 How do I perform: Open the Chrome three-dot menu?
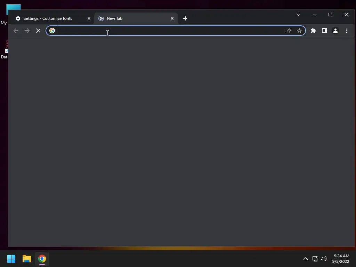[x=347, y=31]
